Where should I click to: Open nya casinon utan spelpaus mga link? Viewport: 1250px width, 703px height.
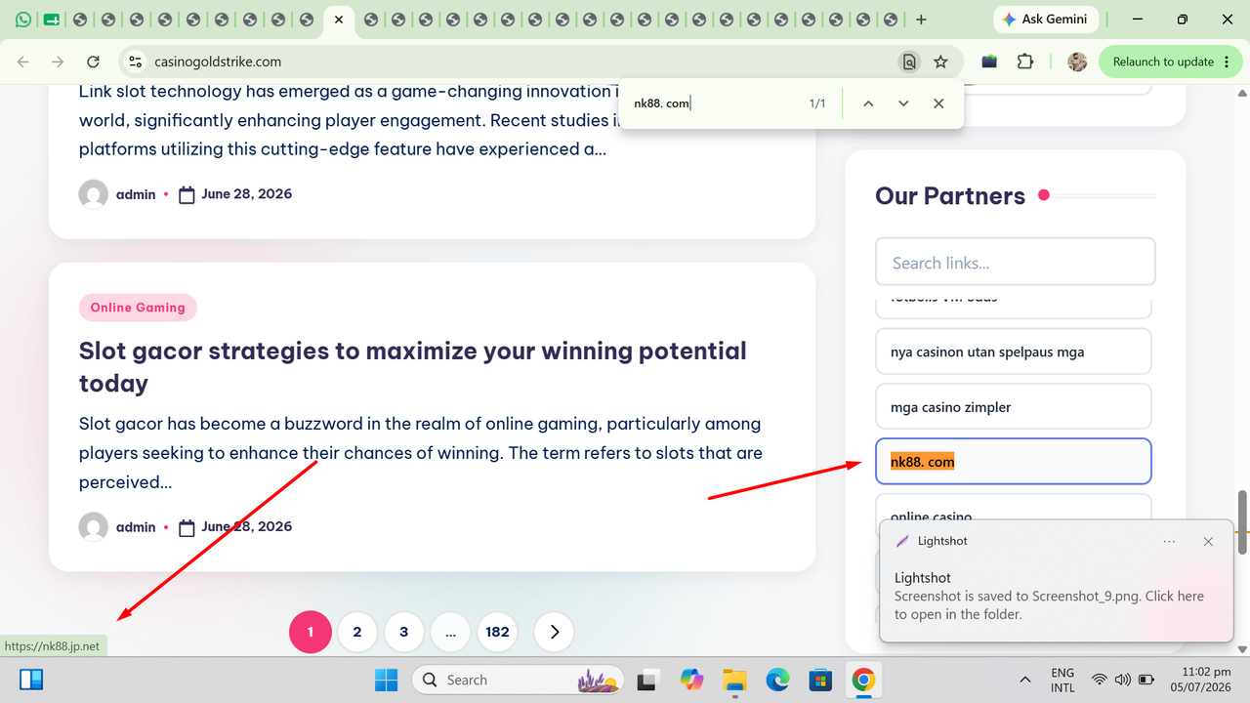tap(1014, 351)
